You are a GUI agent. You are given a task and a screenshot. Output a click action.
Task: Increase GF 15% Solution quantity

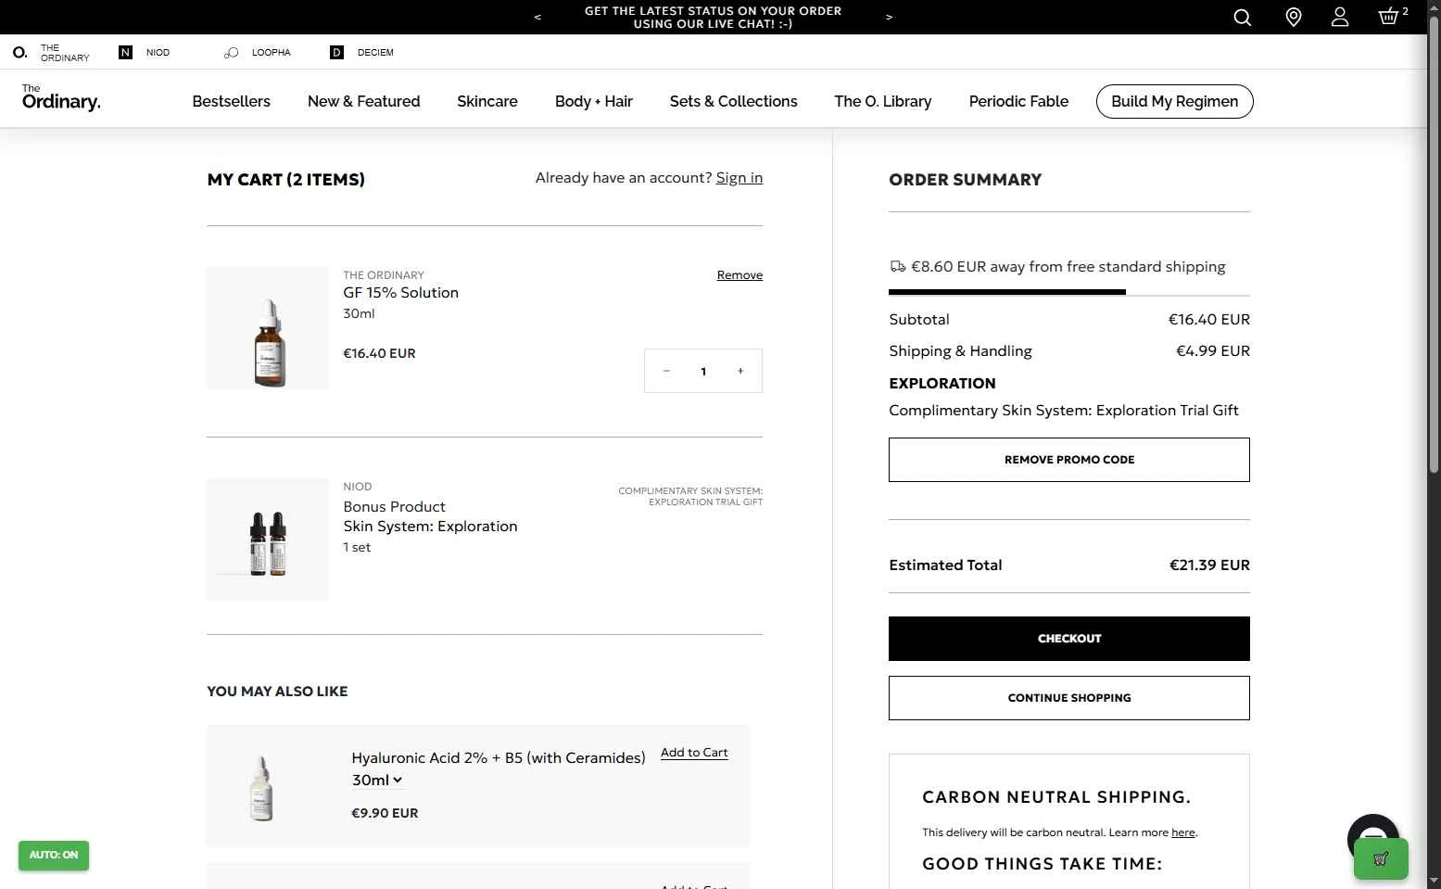(x=740, y=371)
